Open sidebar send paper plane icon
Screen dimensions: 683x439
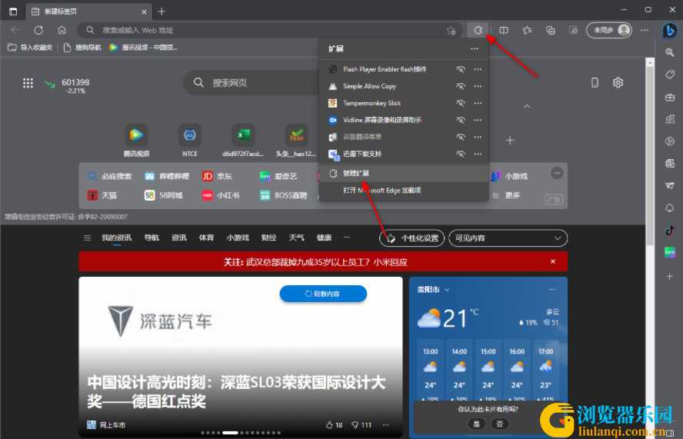(669, 185)
